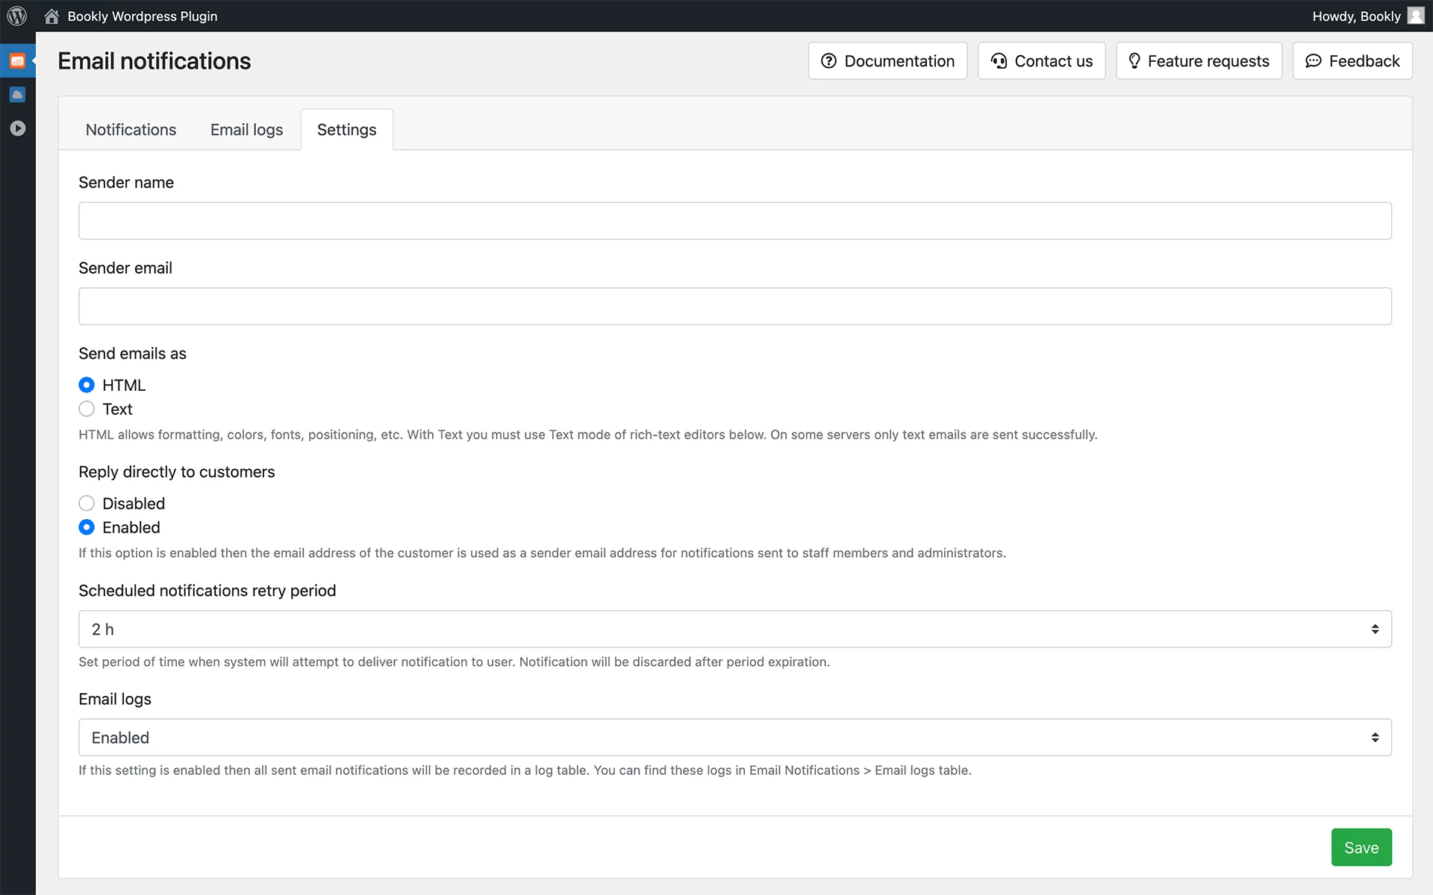Viewport: 1433px width, 895px height.
Task: Click the Sender name label
Action: pyautogui.click(x=126, y=183)
